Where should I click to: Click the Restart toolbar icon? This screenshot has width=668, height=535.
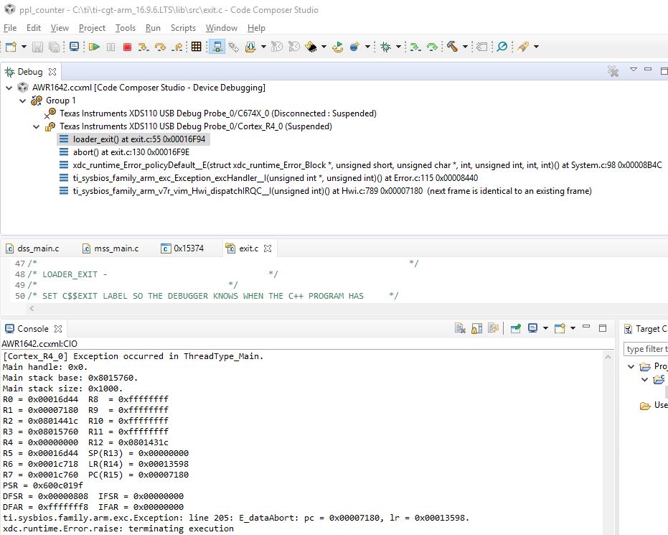point(338,47)
